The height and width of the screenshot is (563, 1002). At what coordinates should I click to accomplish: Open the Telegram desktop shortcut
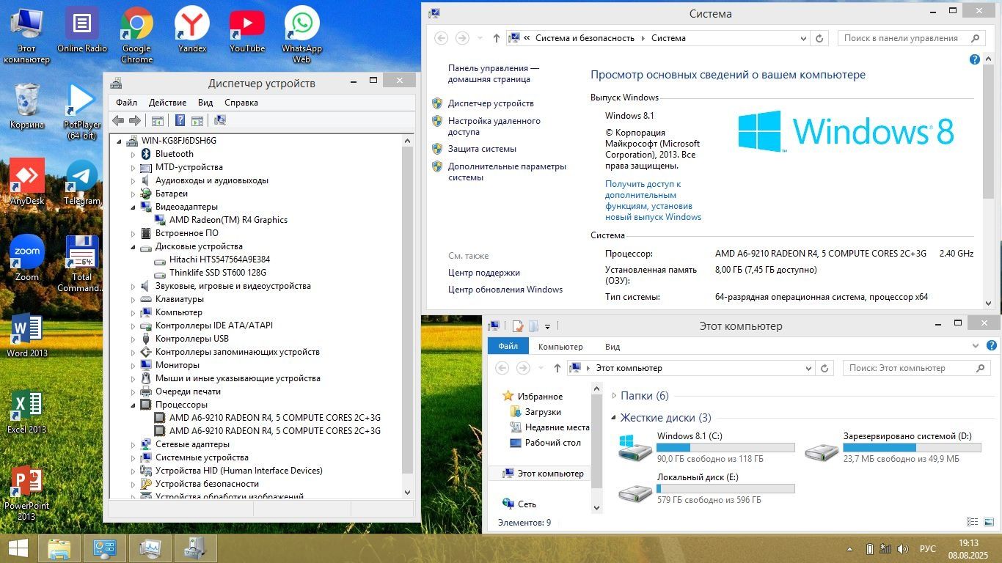click(x=81, y=182)
